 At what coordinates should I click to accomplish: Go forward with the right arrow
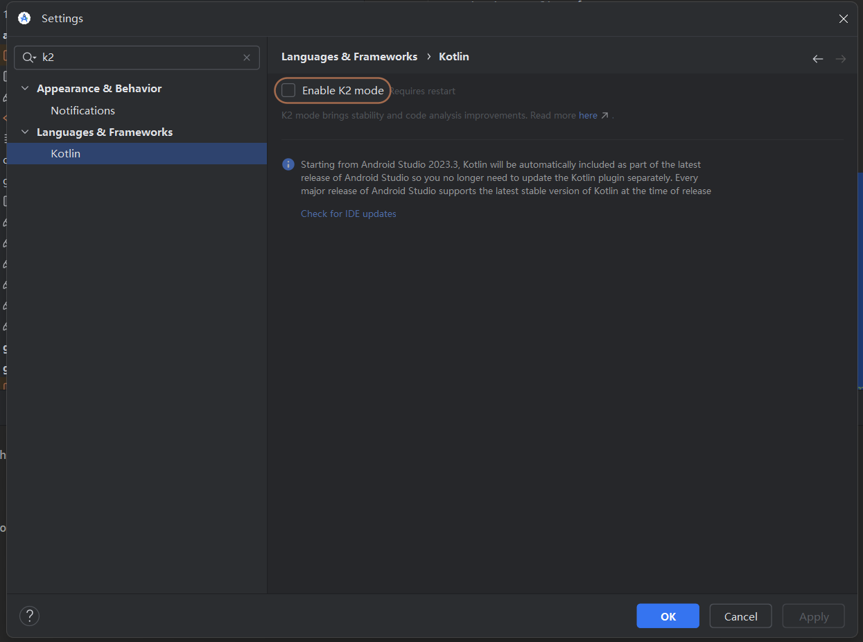[x=841, y=59]
